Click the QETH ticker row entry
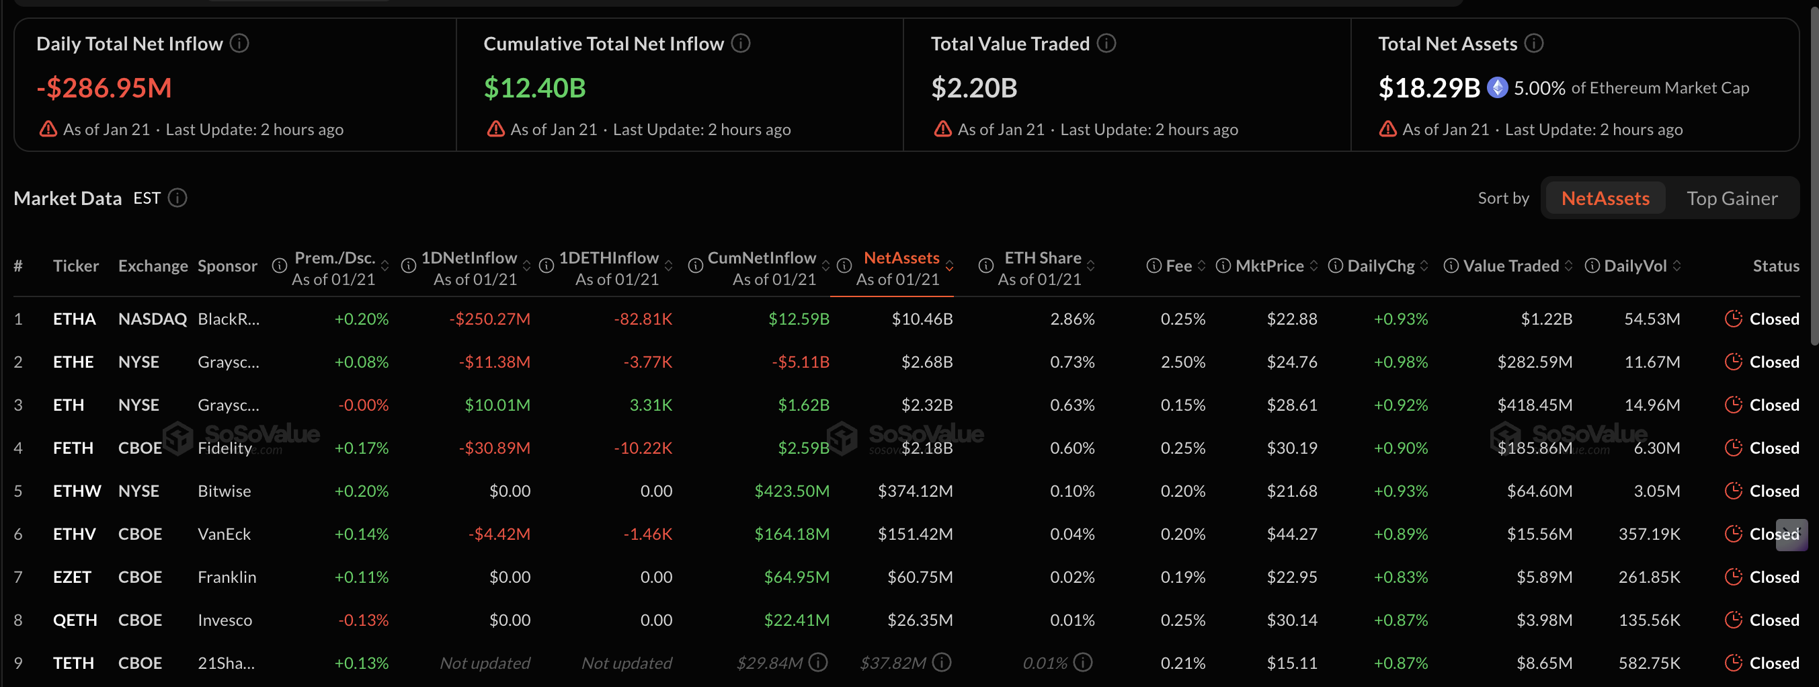This screenshot has width=1819, height=687. [x=75, y=620]
